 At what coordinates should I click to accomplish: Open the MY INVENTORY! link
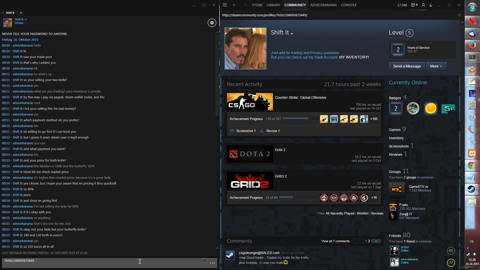(354, 57)
